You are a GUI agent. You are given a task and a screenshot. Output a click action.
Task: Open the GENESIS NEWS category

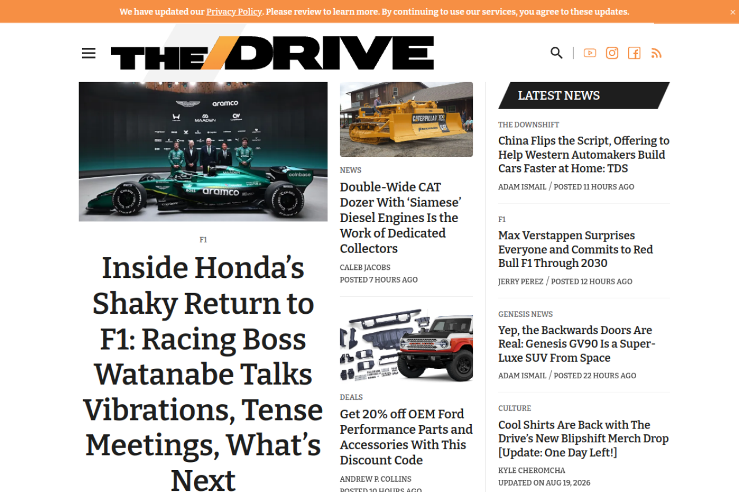[x=525, y=314]
